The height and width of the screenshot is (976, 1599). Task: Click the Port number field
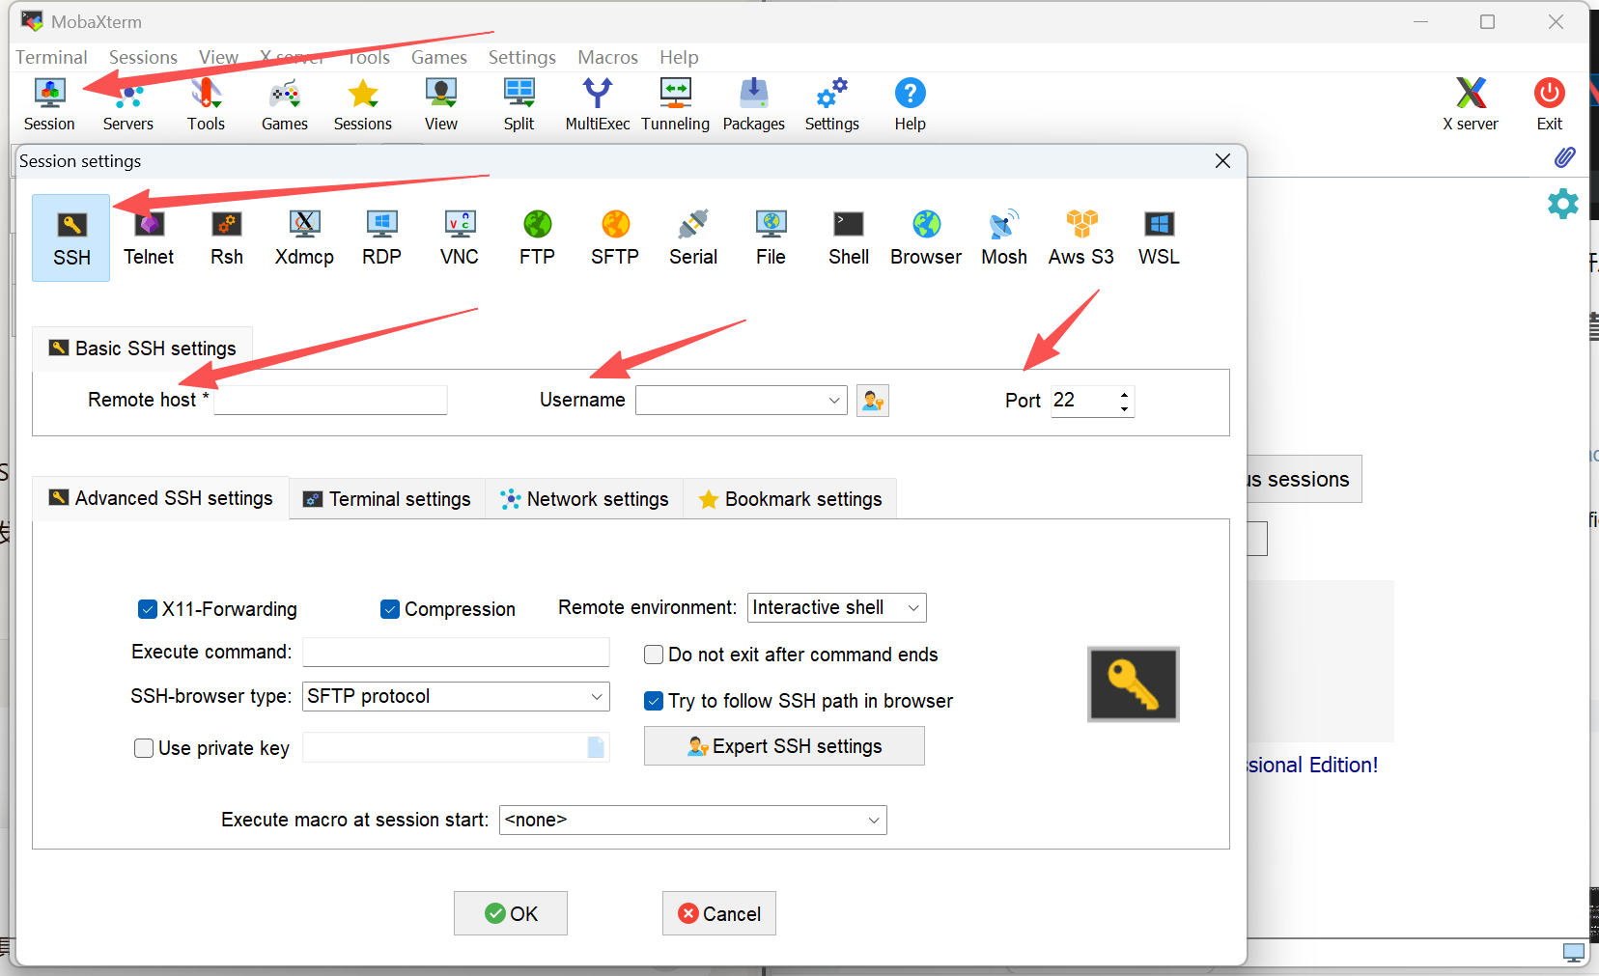(1083, 401)
